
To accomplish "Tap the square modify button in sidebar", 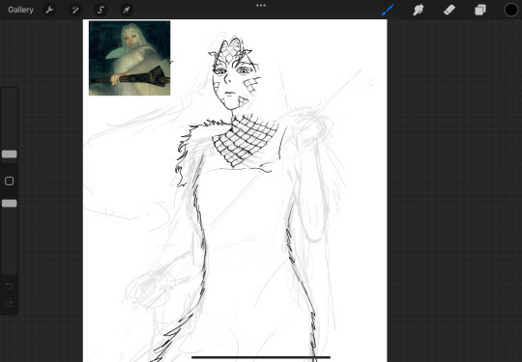I will 10,181.
